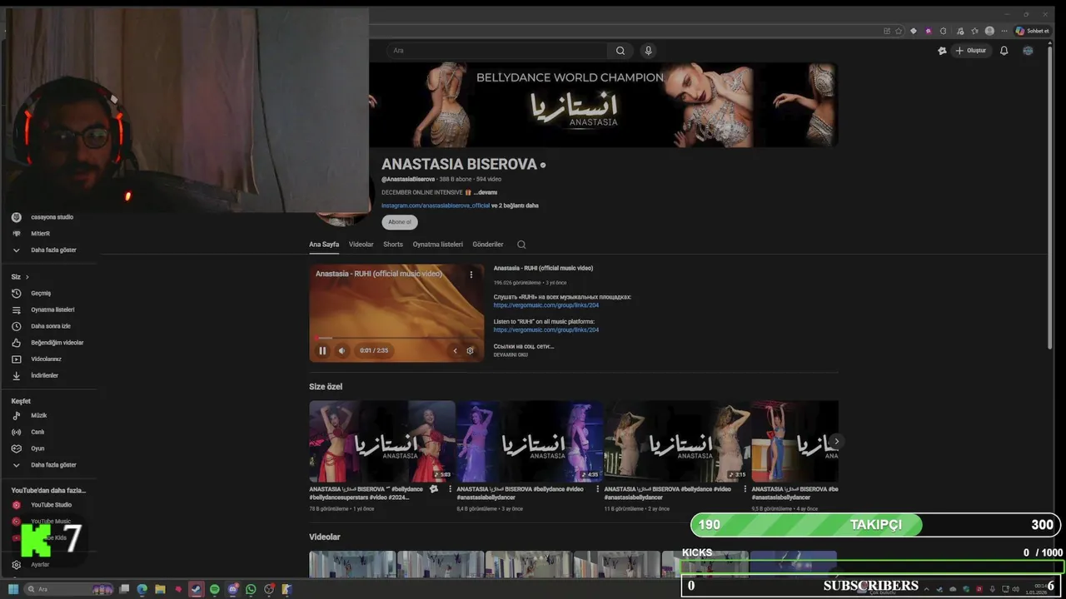Start voice search with the microphone icon
The height and width of the screenshot is (599, 1066).
tap(648, 51)
